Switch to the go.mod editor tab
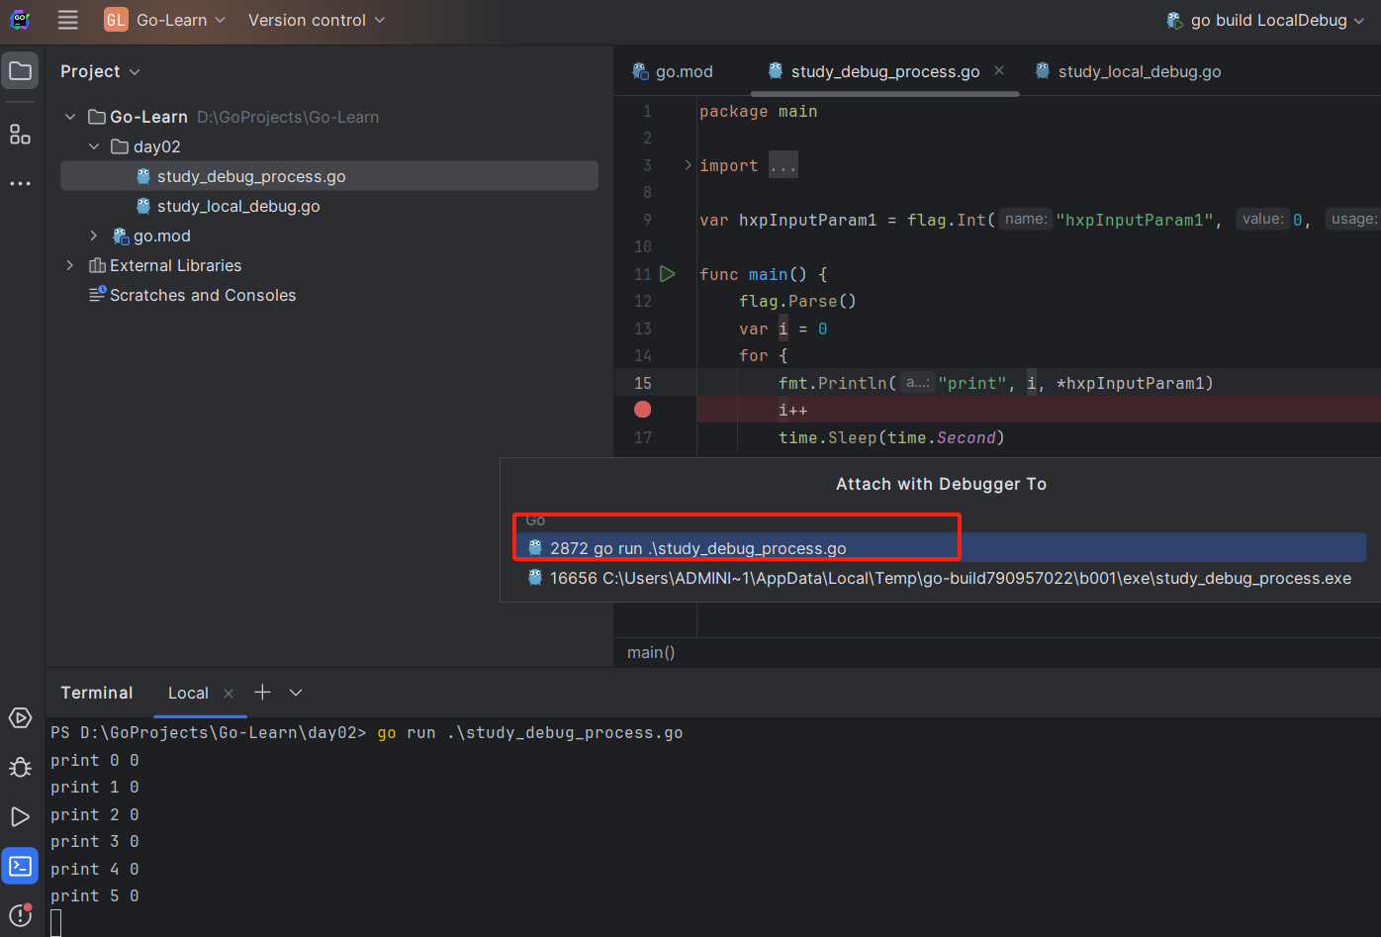 [x=673, y=71]
